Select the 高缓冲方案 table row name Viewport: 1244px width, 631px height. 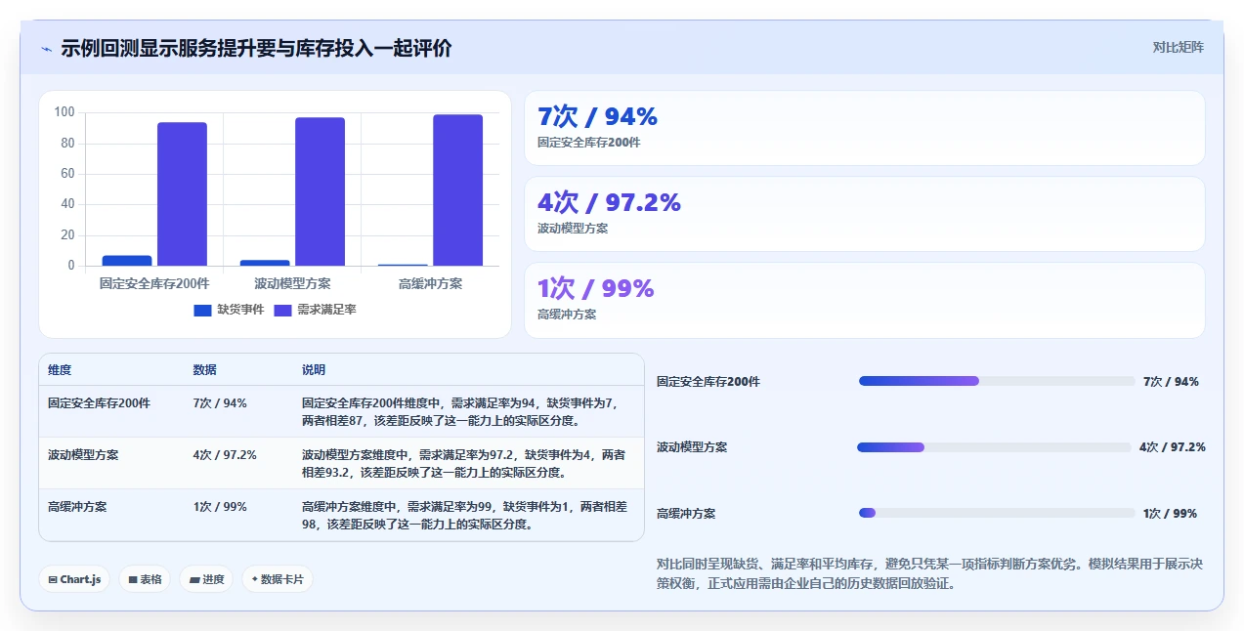tap(77, 507)
